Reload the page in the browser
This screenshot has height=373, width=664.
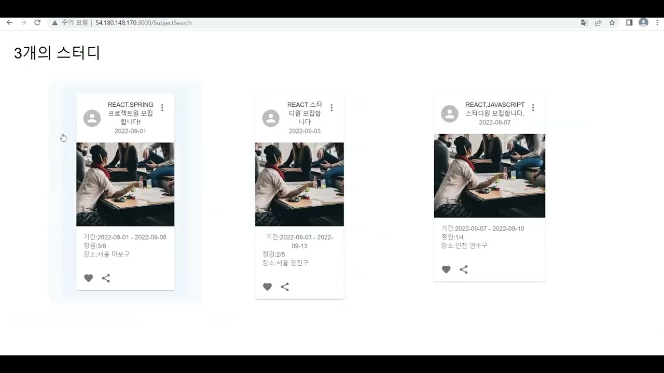[x=37, y=23]
